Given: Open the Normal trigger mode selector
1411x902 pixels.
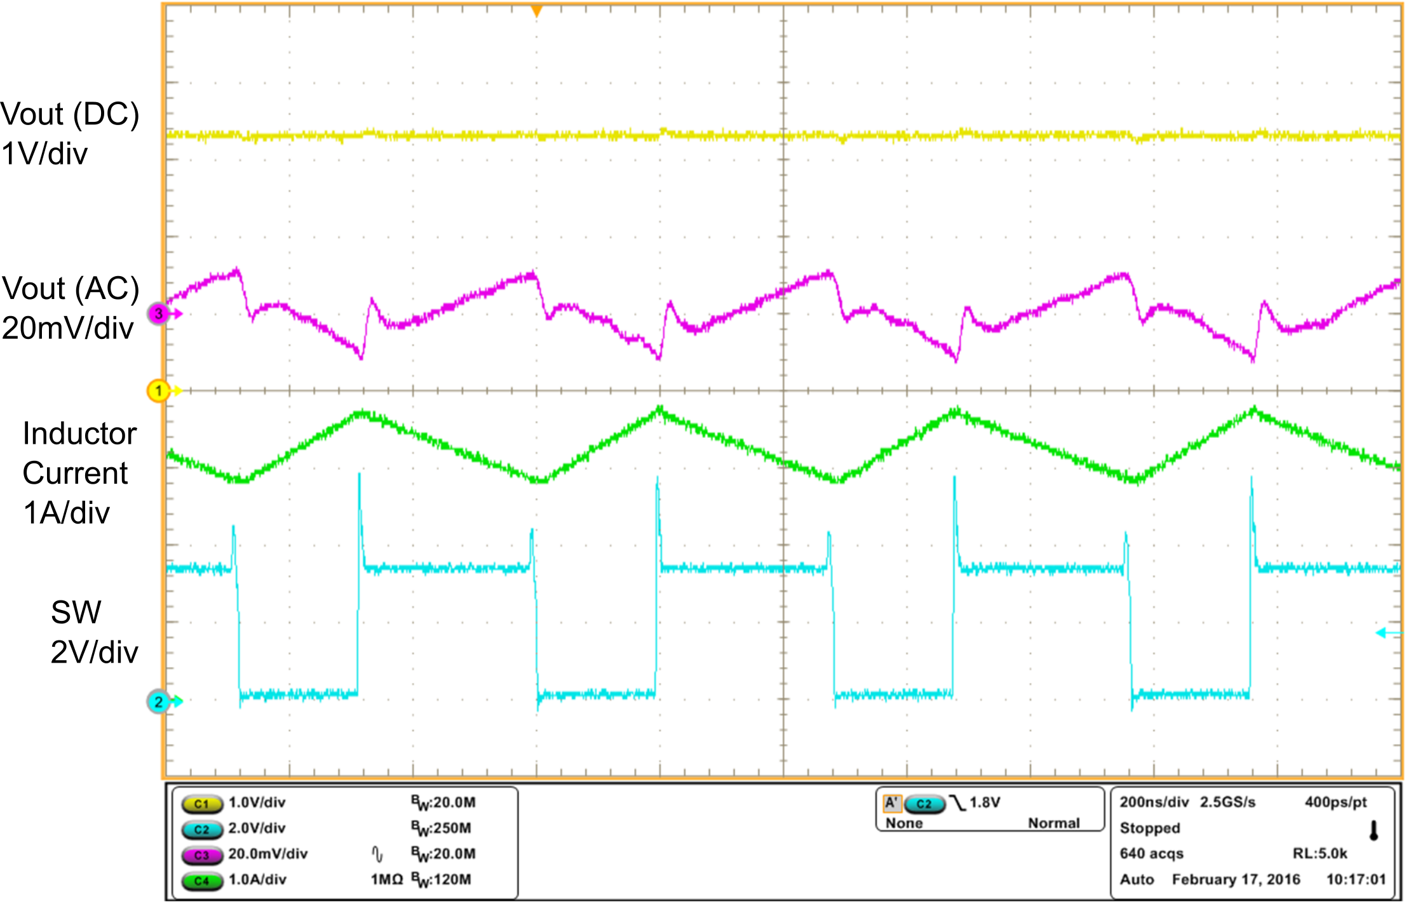Looking at the screenshot, I should point(1055,823).
